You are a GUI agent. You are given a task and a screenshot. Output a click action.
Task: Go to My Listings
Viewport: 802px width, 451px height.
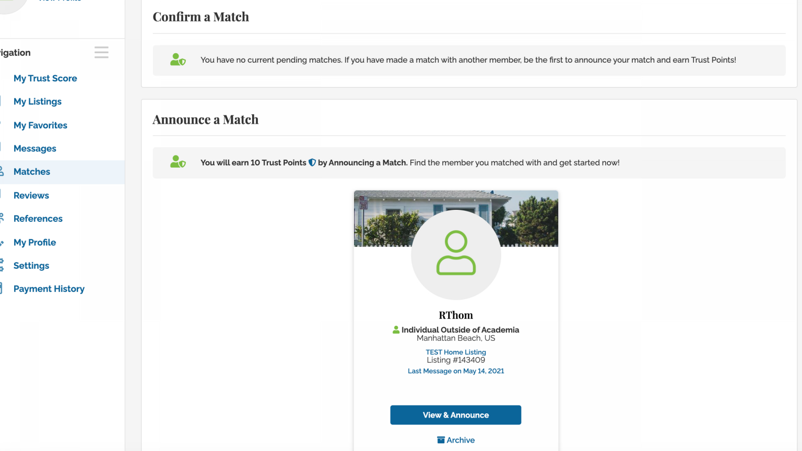click(x=38, y=101)
